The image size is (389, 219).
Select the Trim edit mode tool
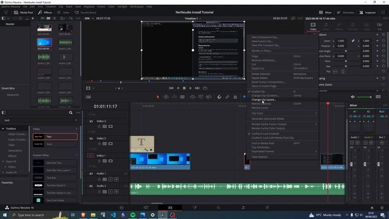point(166,97)
